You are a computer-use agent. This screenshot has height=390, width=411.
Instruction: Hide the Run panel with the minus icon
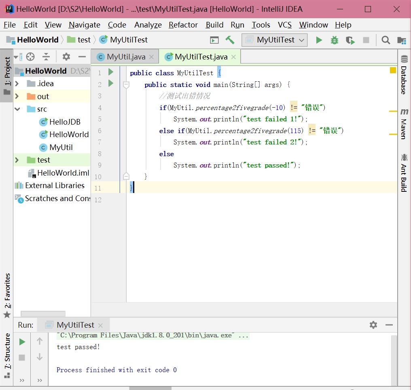389,325
